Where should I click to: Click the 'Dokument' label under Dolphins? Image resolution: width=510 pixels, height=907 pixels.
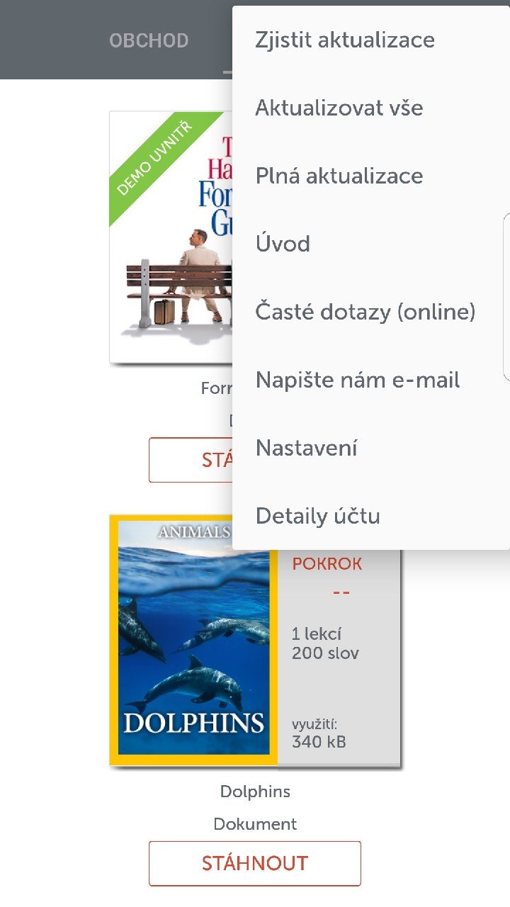(255, 824)
